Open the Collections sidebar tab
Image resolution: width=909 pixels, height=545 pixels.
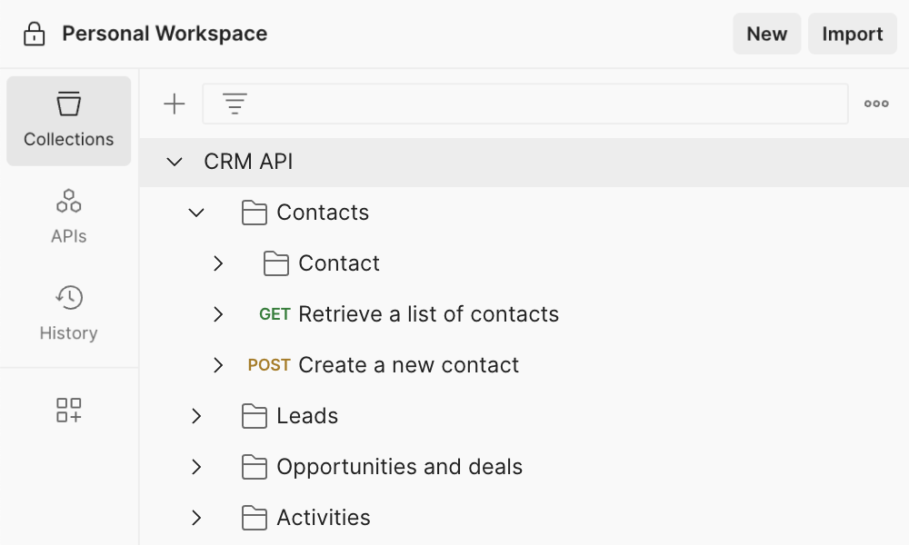pos(69,121)
